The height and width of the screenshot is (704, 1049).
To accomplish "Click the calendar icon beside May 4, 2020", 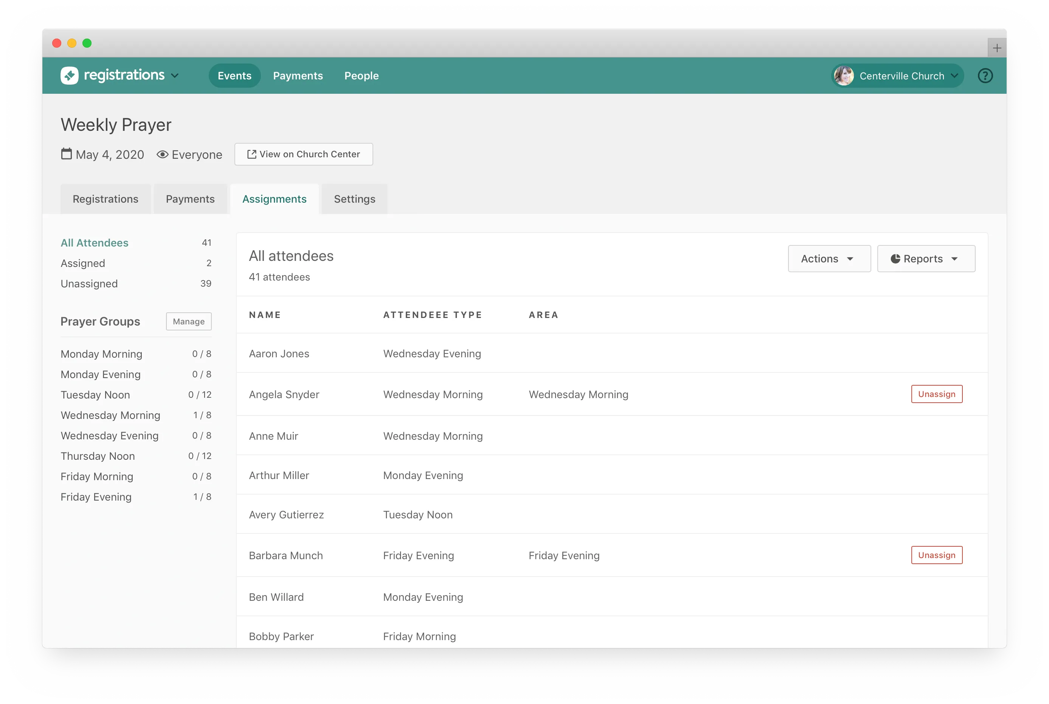I will point(67,154).
